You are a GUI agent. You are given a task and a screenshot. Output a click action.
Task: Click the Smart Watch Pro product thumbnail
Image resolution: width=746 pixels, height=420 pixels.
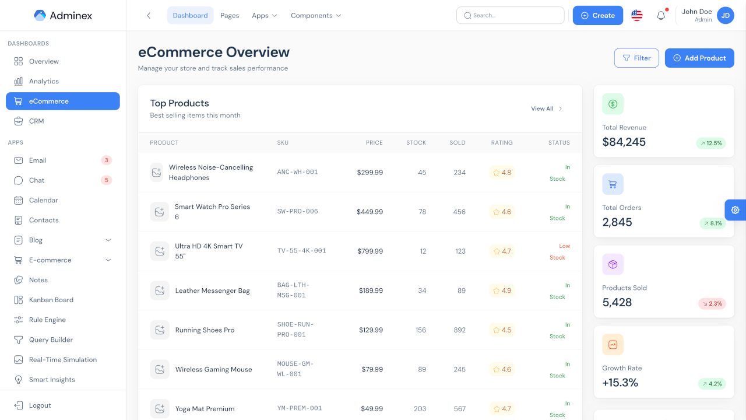coord(160,212)
